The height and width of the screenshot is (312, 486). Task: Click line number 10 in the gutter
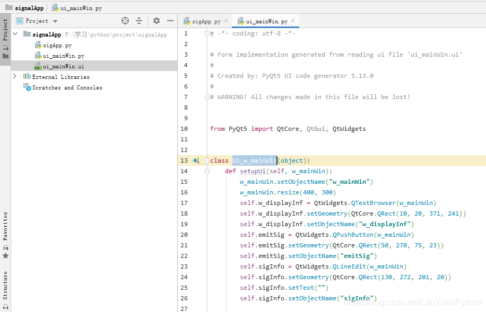point(184,129)
